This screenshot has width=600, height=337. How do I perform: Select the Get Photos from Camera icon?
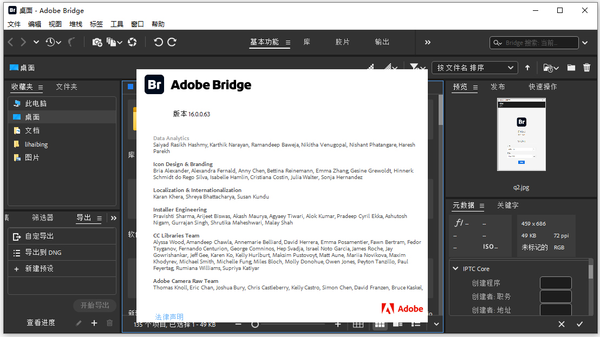click(97, 42)
